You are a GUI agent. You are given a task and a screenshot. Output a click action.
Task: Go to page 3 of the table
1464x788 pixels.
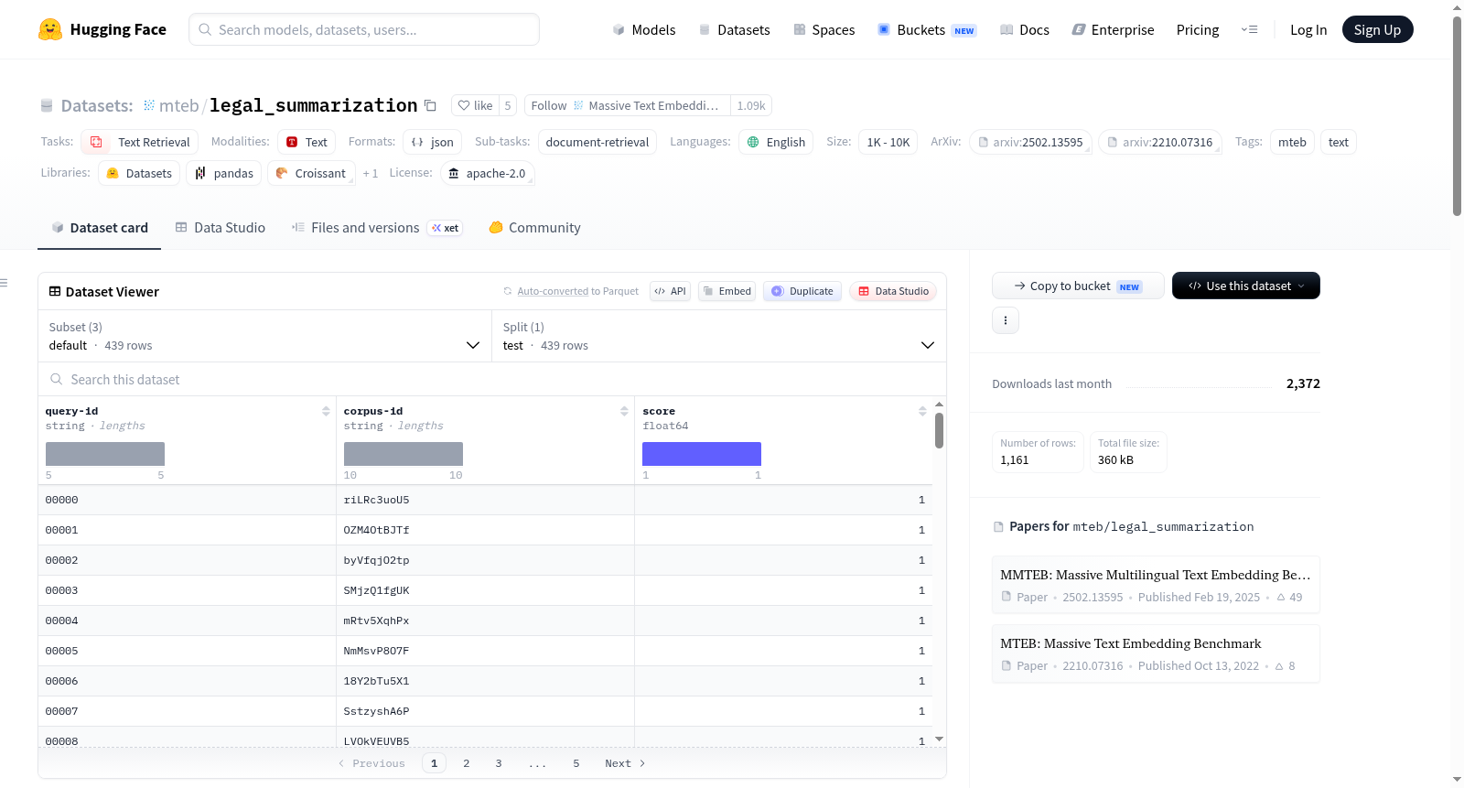(499, 763)
